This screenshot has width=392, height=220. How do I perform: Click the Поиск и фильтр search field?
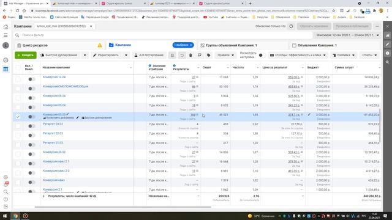pyautogui.click(x=162, y=35)
